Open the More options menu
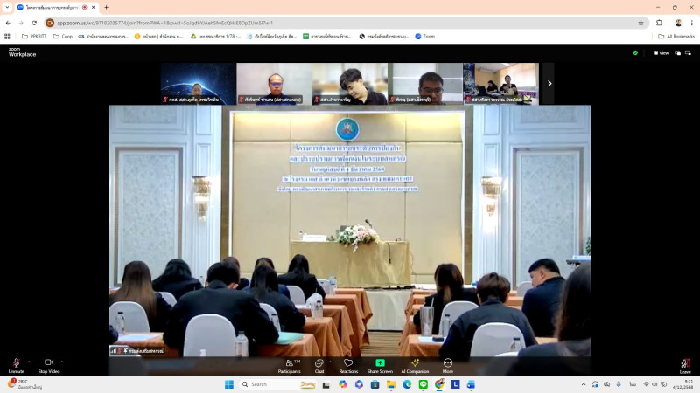 [x=448, y=363]
